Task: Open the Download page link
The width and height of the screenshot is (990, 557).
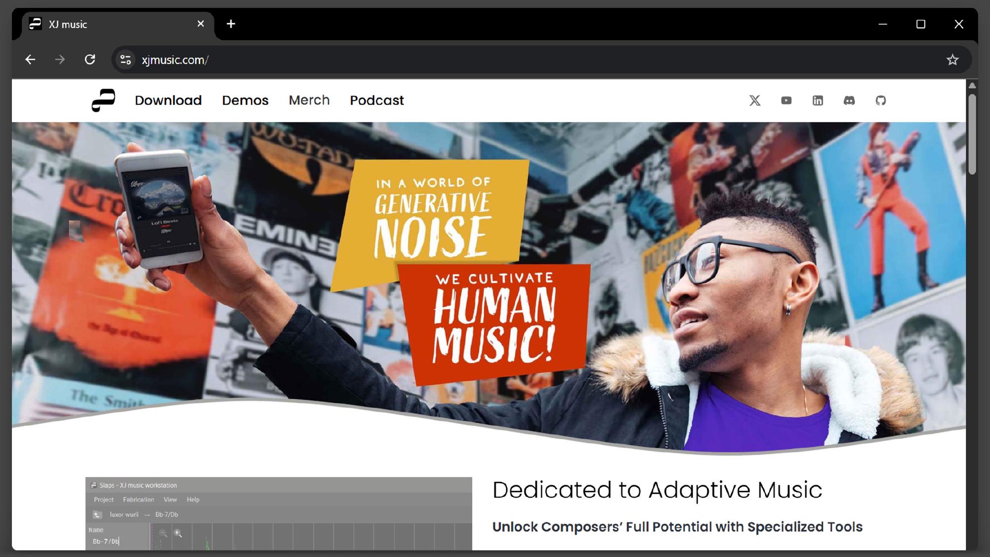Action: tap(168, 101)
